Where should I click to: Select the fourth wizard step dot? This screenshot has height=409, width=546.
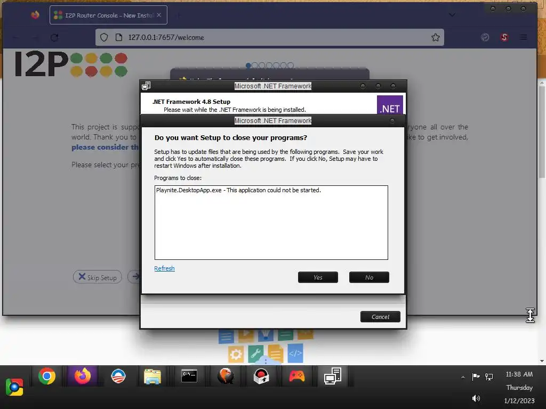tap(269, 65)
